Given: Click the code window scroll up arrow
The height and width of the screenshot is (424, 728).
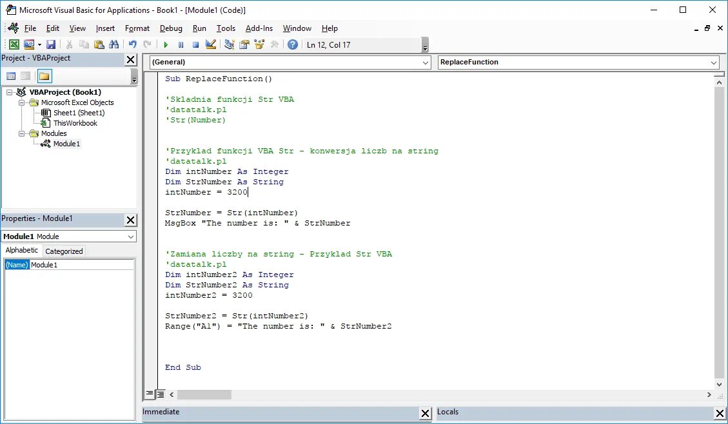Looking at the screenshot, I should [719, 82].
